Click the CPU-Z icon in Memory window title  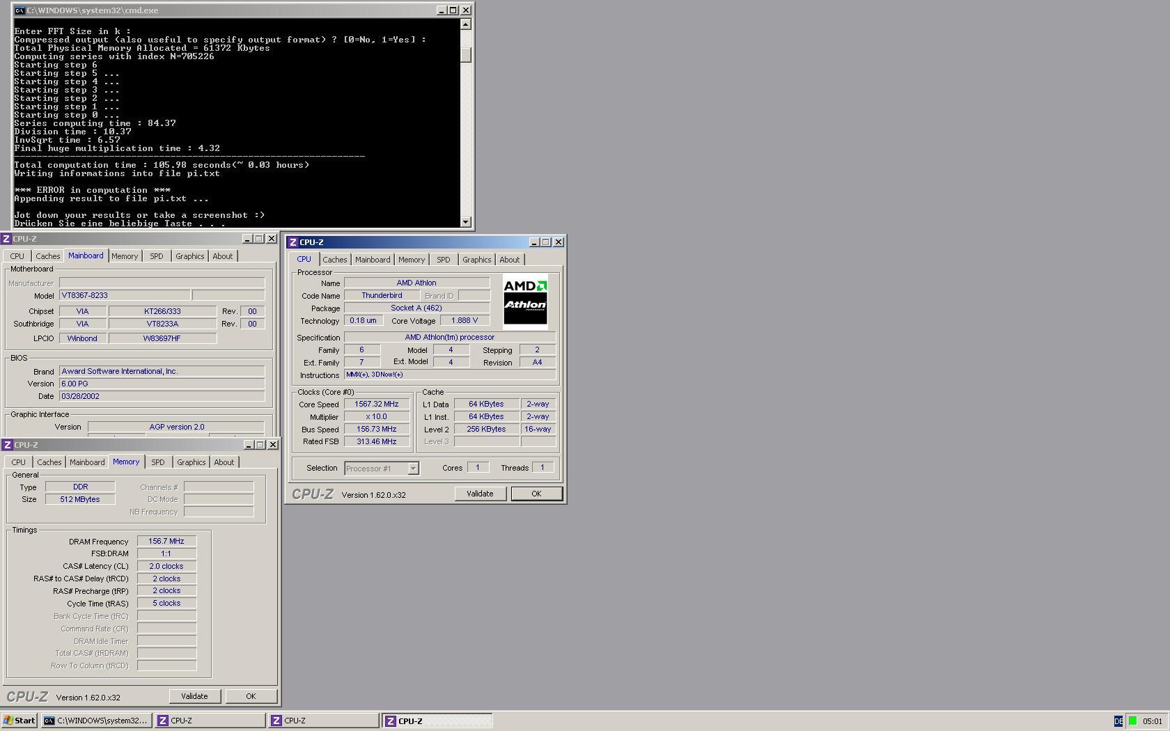pyautogui.click(x=6, y=445)
